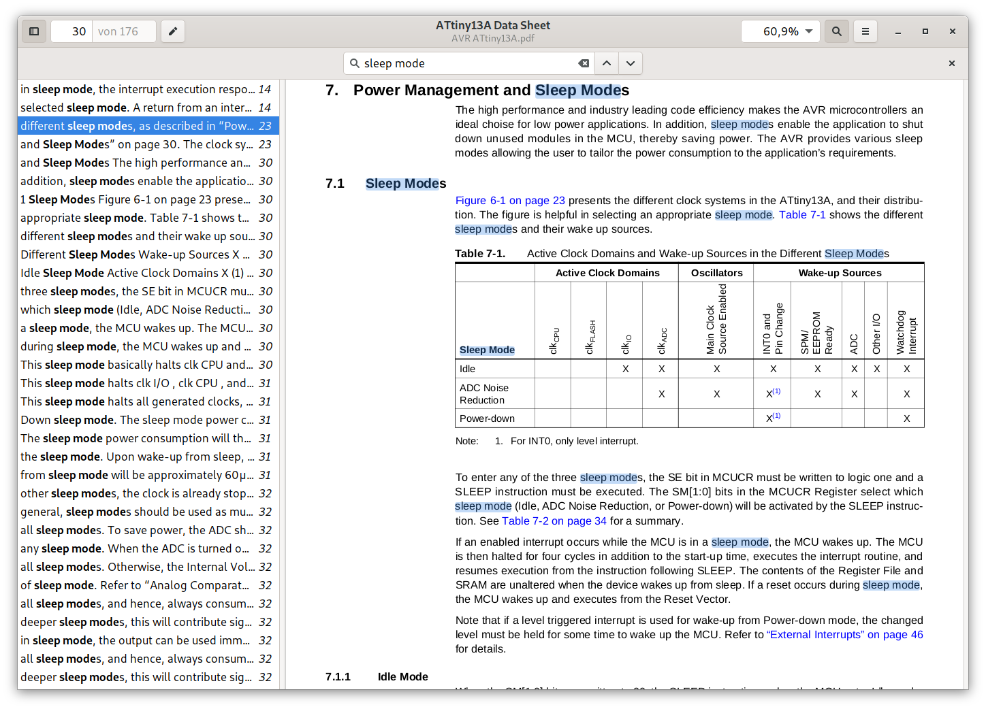Select result 'other sleep modes, the clock is already'
This screenshot has height=709, width=986.
(x=148, y=493)
